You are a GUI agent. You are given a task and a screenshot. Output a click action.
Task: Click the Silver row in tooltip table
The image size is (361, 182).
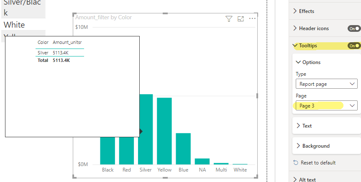pyautogui.click(x=60, y=53)
